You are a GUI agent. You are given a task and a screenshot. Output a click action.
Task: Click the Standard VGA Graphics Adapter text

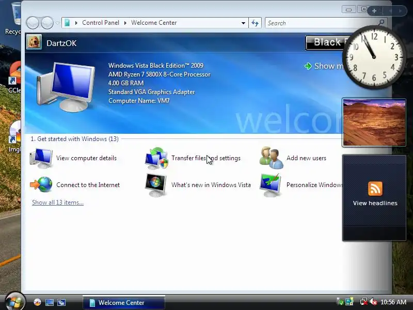[x=151, y=92]
